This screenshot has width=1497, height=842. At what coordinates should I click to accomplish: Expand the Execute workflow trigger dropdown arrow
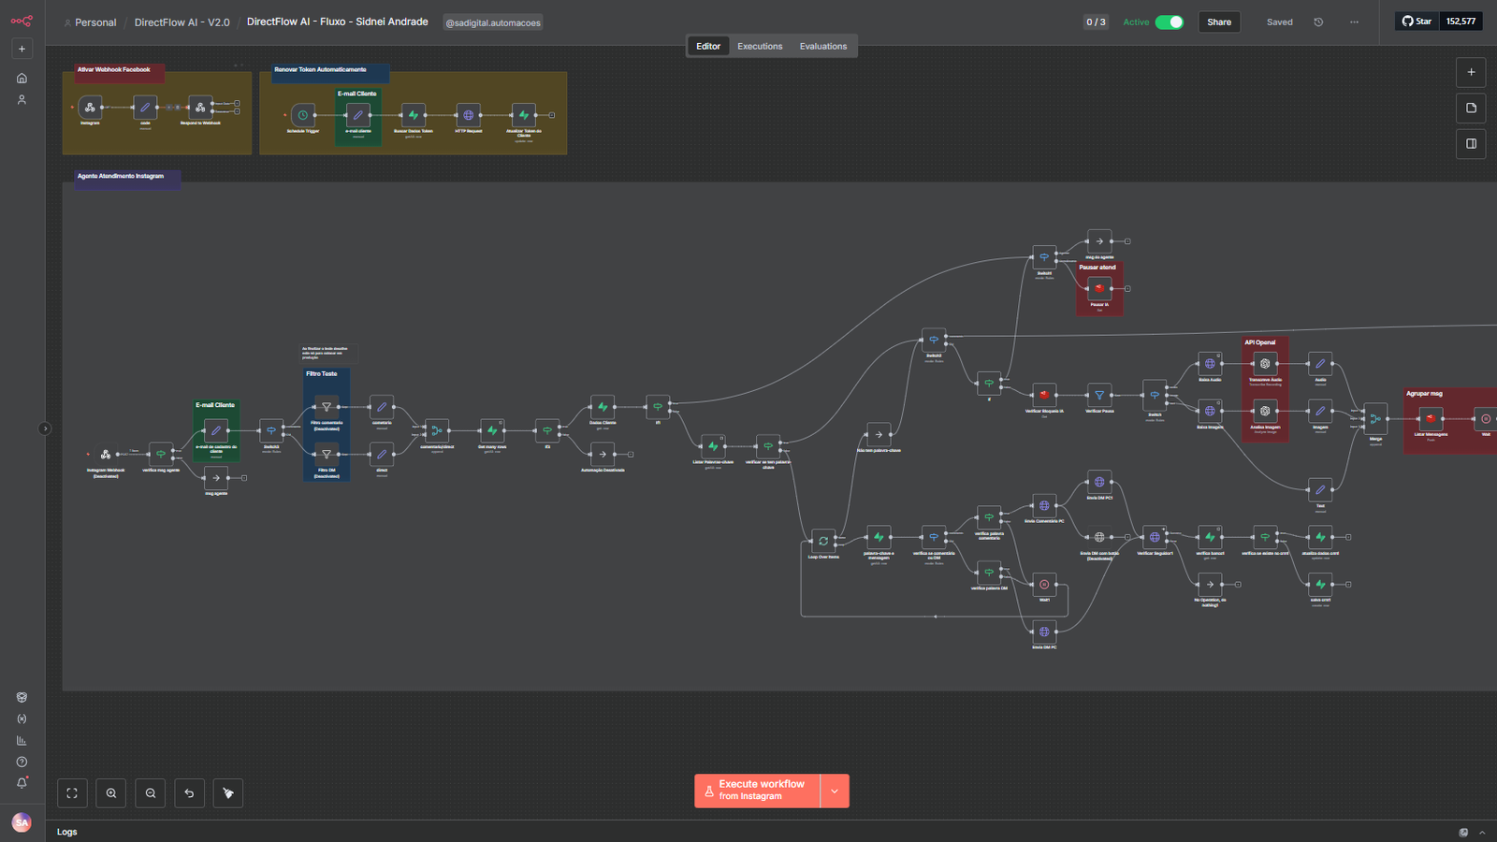tap(835, 791)
